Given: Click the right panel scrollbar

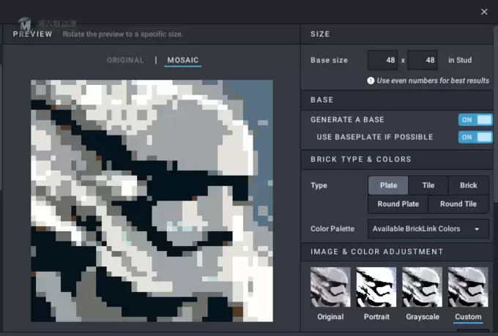Looking at the screenshot, I should (496, 113).
